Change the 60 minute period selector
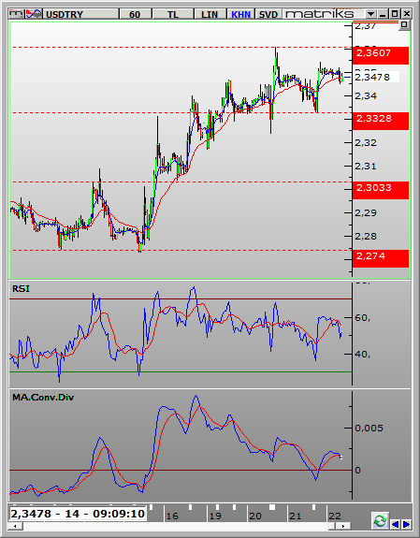Image resolution: width=420 pixels, height=538 pixels. click(x=135, y=14)
